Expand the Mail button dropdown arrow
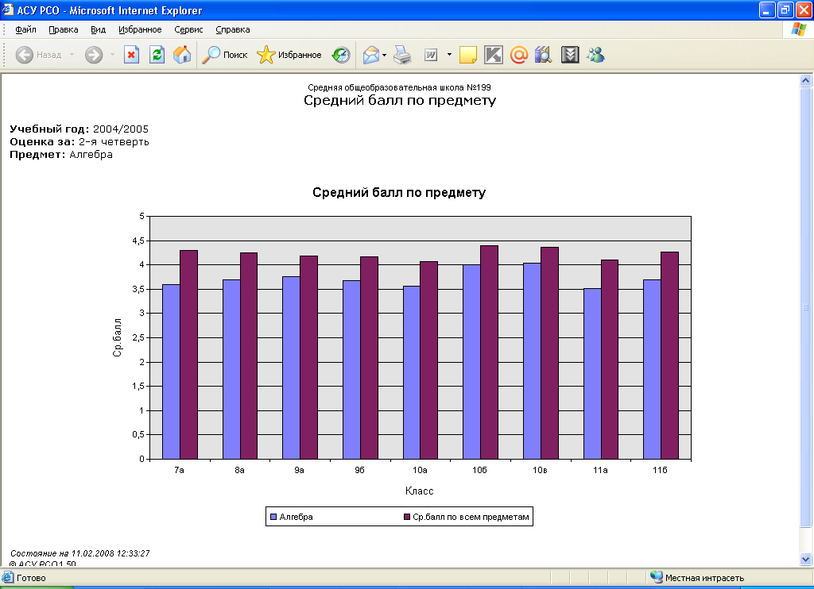814x589 pixels. click(385, 55)
